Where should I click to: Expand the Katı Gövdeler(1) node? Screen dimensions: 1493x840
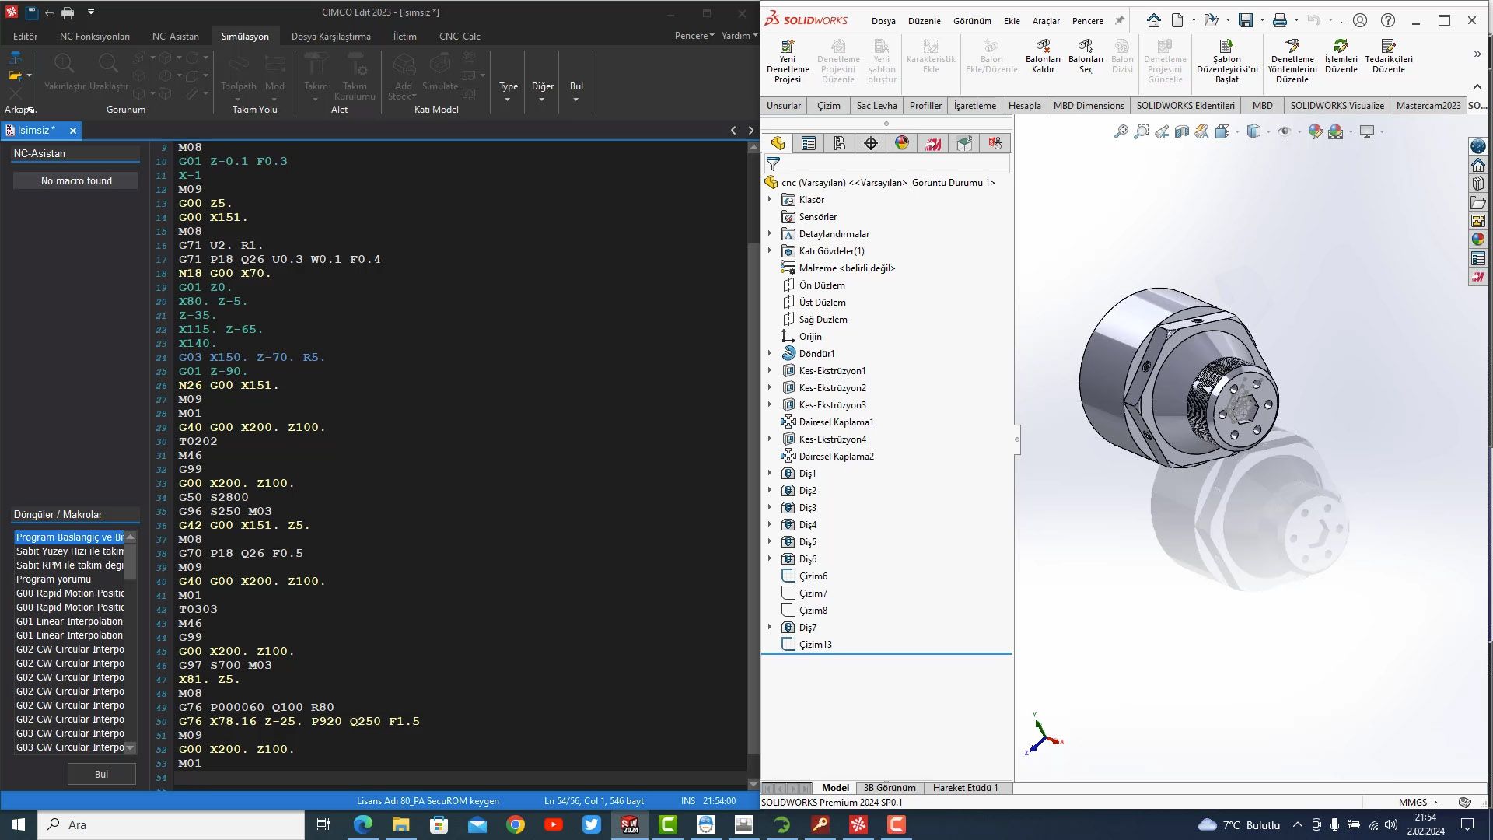[770, 250]
